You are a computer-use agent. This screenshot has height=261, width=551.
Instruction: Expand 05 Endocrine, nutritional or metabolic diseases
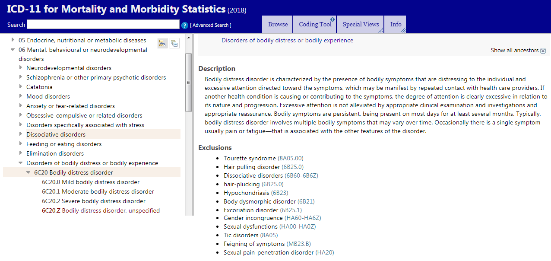click(13, 40)
